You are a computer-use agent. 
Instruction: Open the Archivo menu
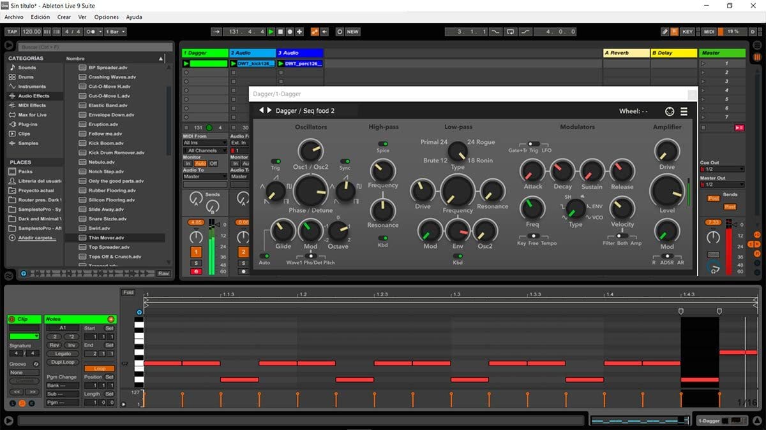click(x=14, y=17)
